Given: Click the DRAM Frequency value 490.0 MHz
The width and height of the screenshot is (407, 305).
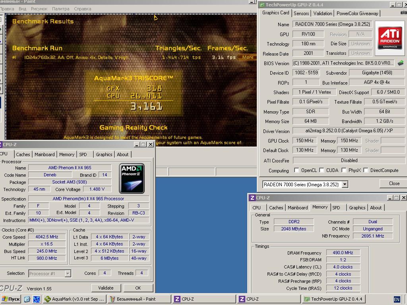Looking at the screenshot, I should pos(343,253).
